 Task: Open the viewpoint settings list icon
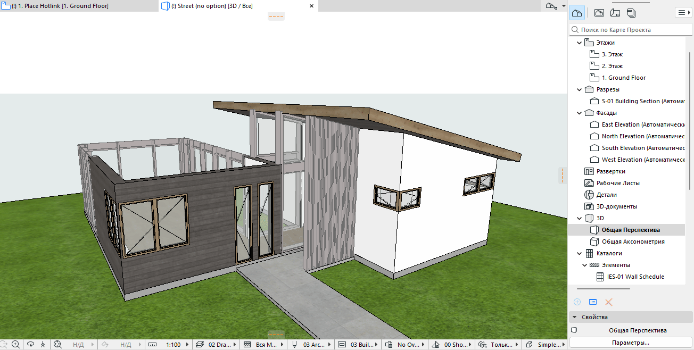(593, 302)
